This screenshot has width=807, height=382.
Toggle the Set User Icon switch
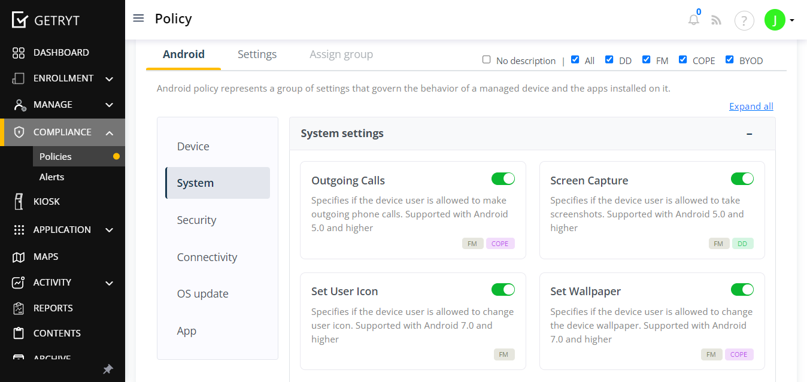(503, 290)
